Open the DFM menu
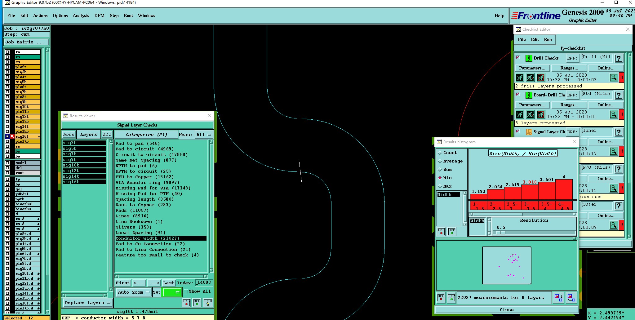This screenshot has width=635, height=320. click(x=100, y=16)
